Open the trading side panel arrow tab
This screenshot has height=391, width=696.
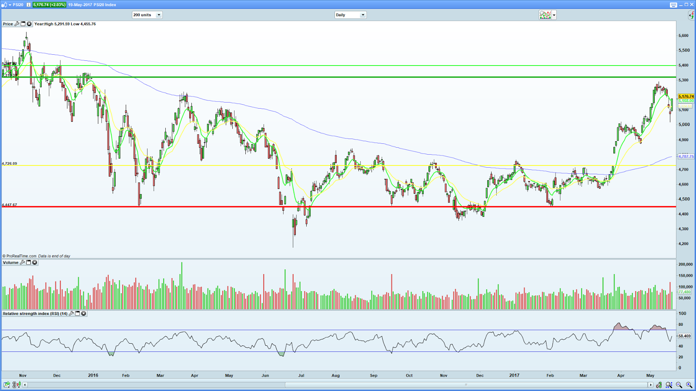(692, 15)
